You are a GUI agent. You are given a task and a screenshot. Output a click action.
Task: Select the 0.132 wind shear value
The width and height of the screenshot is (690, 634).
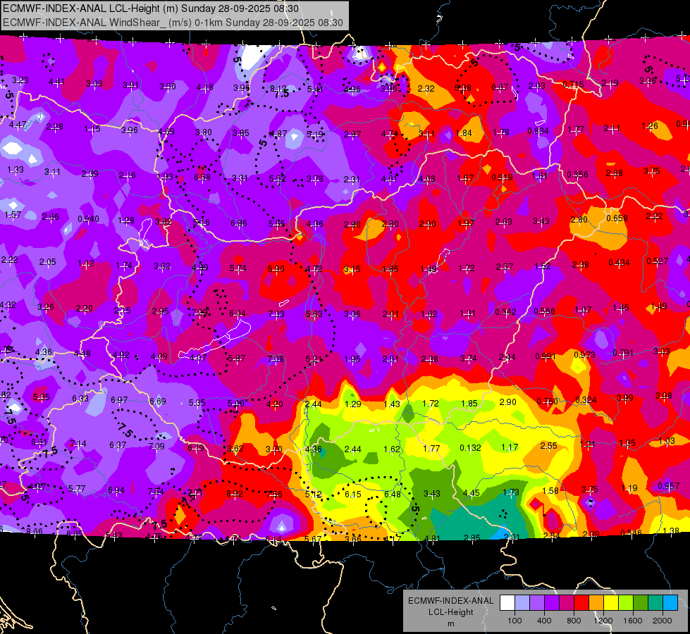coord(470,447)
